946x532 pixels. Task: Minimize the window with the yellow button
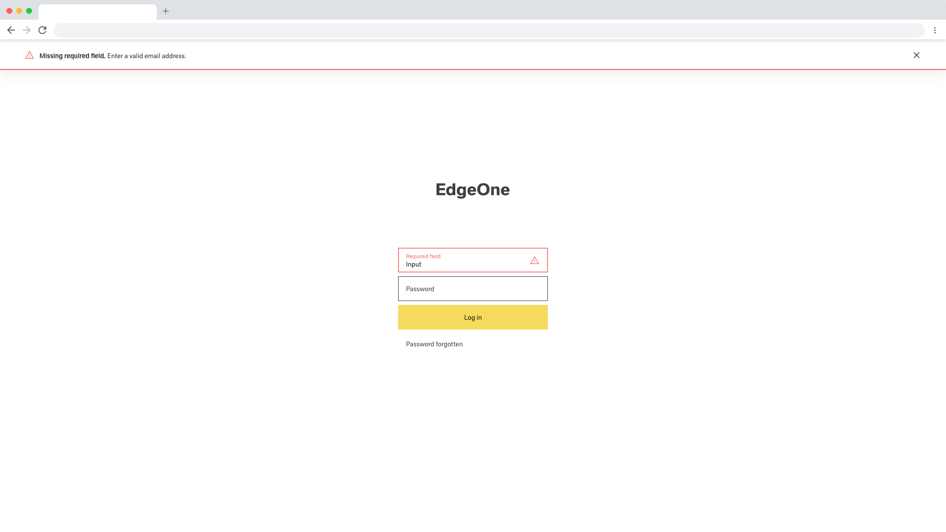coord(19,11)
